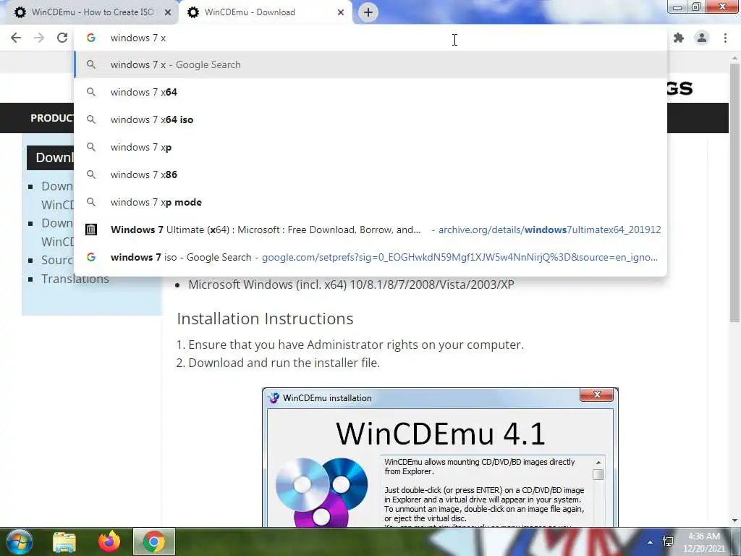Click the magnifier icon next to 'windows 7 x86'
The width and height of the screenshot is (741, 556).
90,174
